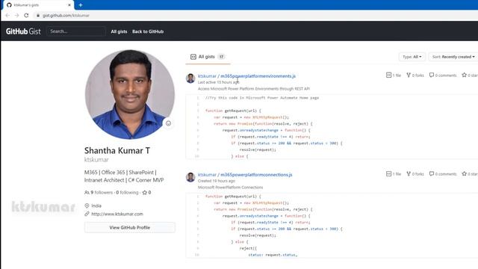
Task: Click the set status smiley icon
Action: click(168, 123)
